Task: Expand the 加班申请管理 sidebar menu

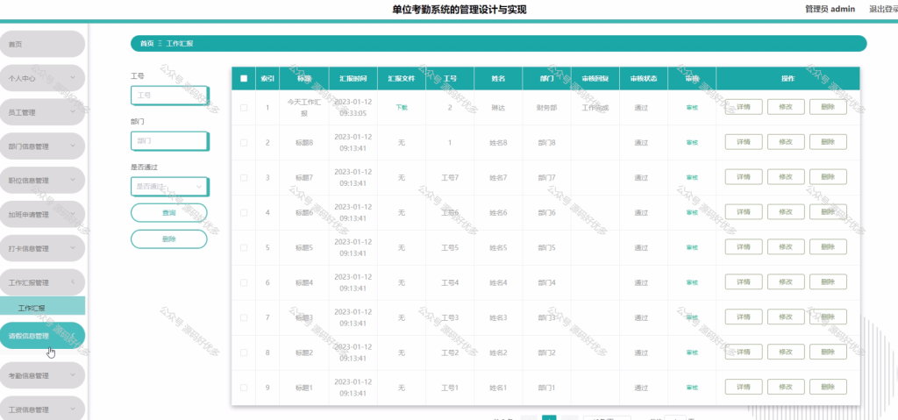Action: (42, 214)
